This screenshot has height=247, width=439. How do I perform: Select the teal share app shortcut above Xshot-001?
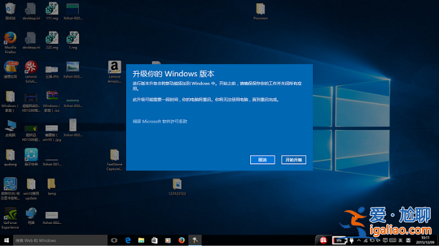[x=31, y=158]
